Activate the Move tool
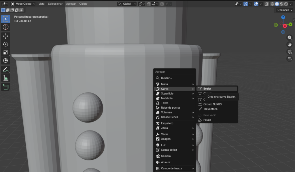This screenshot has width=295, height=172. pyautogui.click(x=5, y=36)
